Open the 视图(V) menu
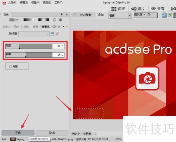Viewport: 176px width, 142px height. pos(35,2)
